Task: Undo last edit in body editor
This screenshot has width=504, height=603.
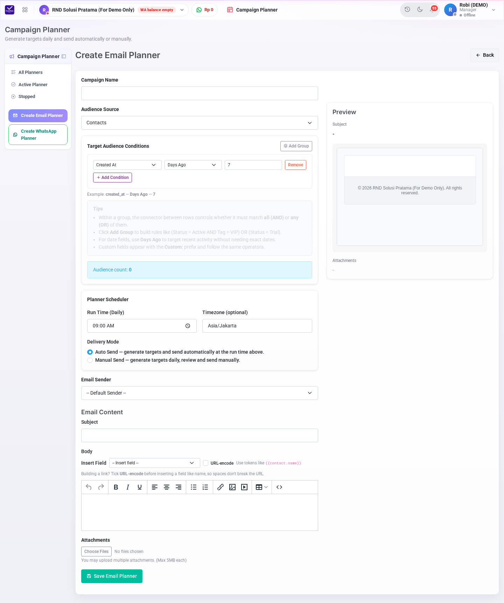Action: click(x=89, y=487)
